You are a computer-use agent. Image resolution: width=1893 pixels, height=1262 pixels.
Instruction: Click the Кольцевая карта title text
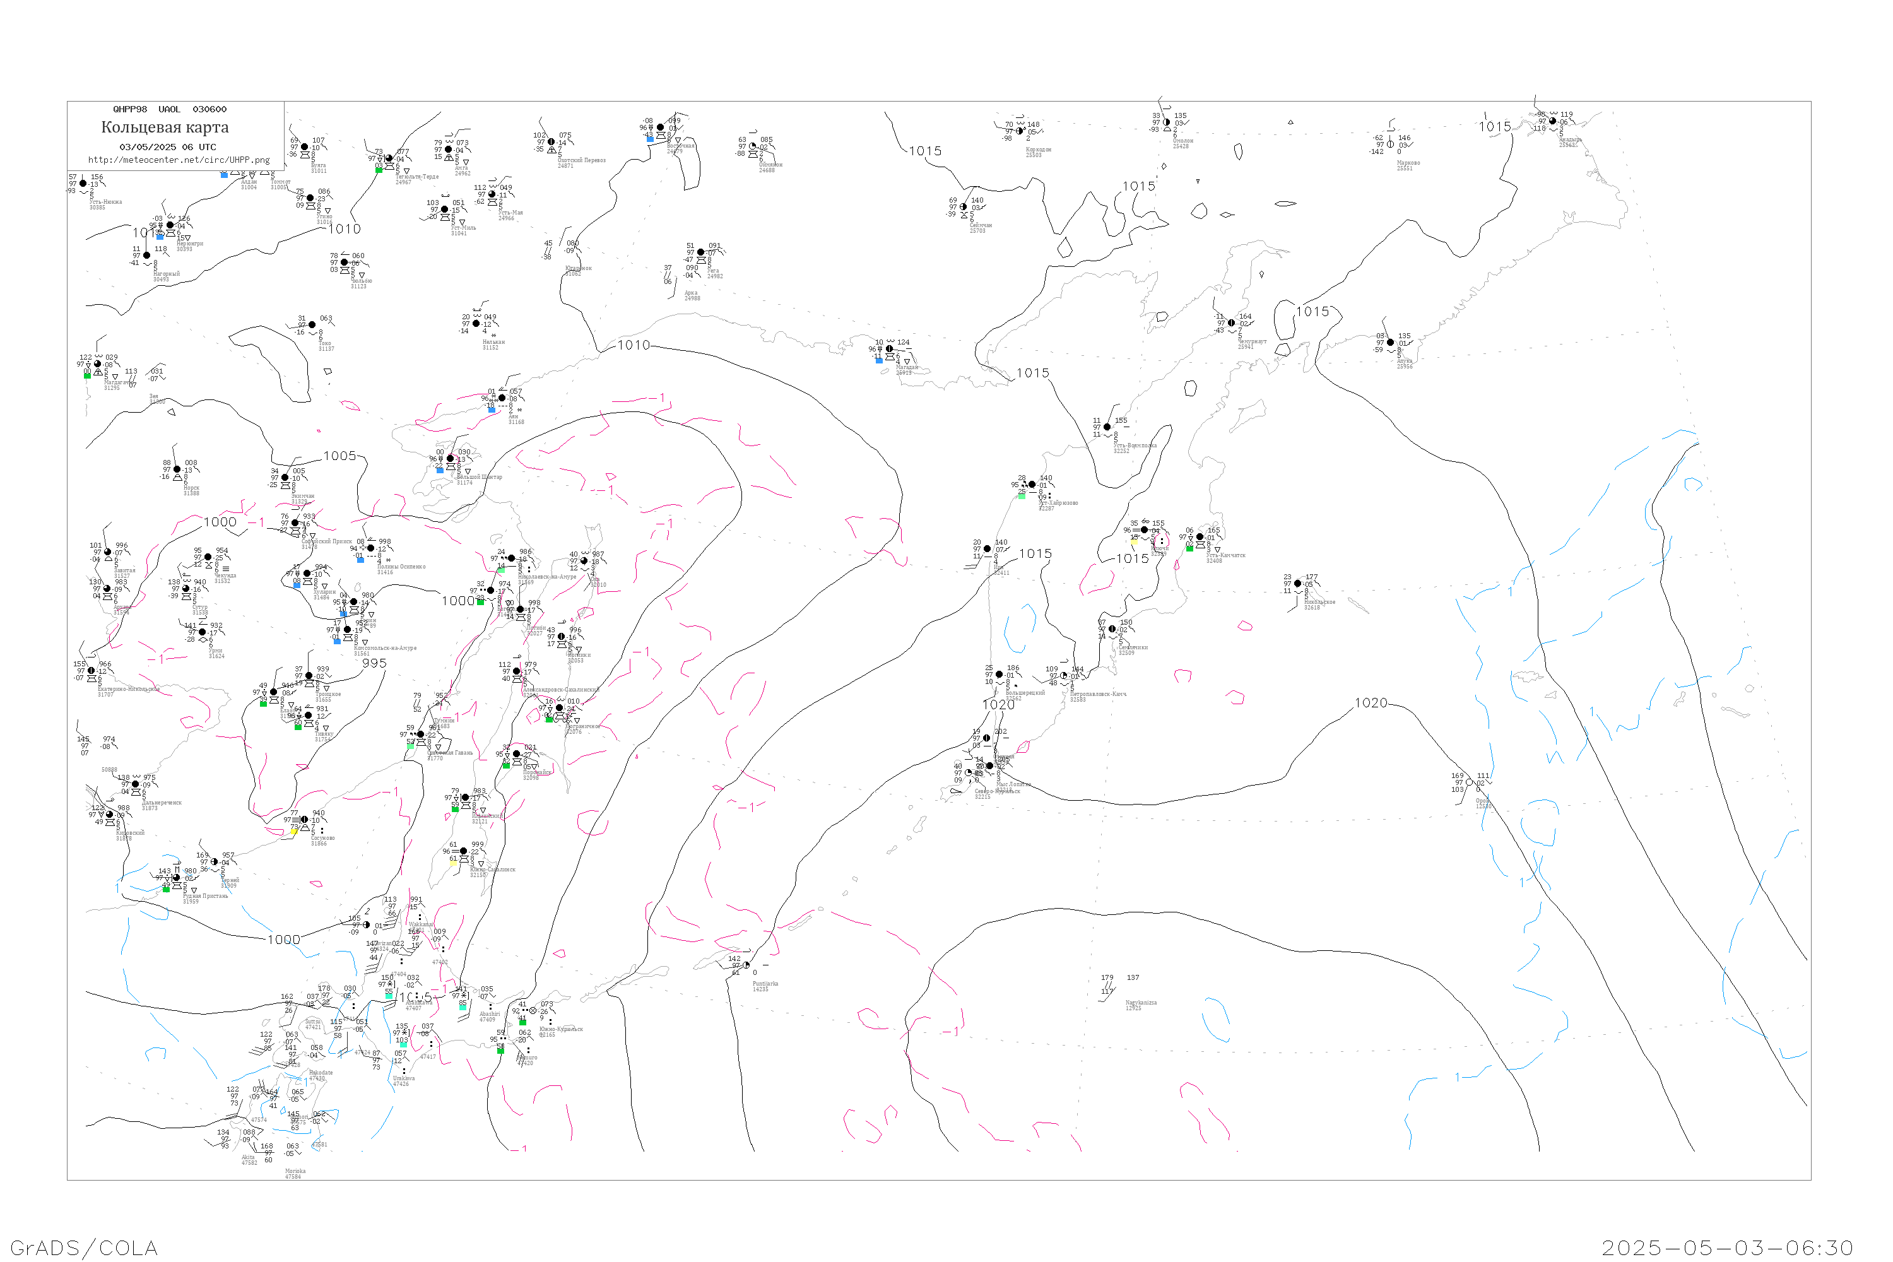click(x=165, y=127)
